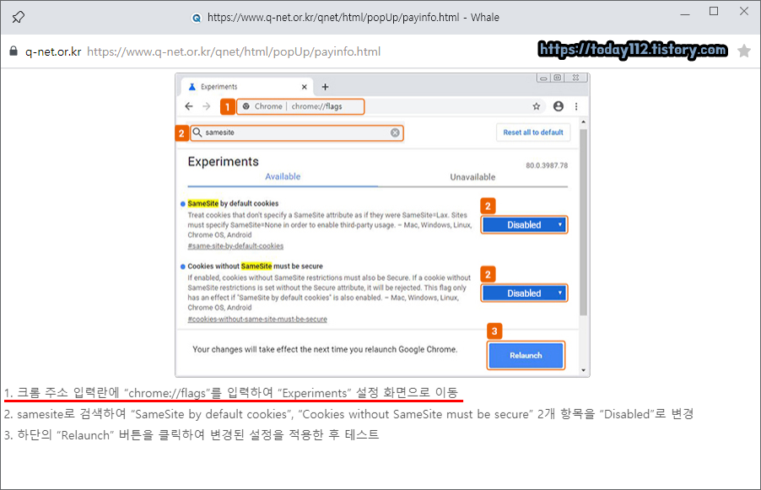This screenshot has height=490, width=761.
Task: Open the Chrome profile avatar icon
Action: click(x=559, y=106)
